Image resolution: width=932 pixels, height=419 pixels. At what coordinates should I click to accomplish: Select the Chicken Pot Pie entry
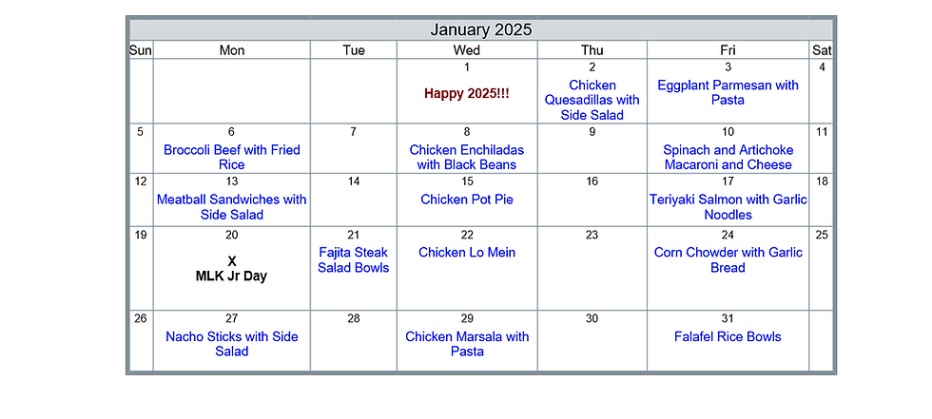(x=467, y=200)
